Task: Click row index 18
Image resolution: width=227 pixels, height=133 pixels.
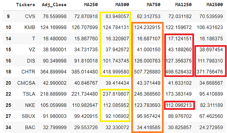Action: point(8,72)
